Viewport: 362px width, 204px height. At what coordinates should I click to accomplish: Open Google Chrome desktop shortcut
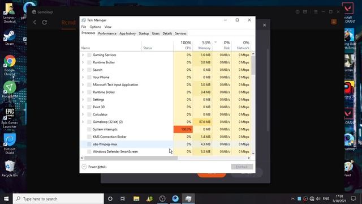click(x=10, y=65)
